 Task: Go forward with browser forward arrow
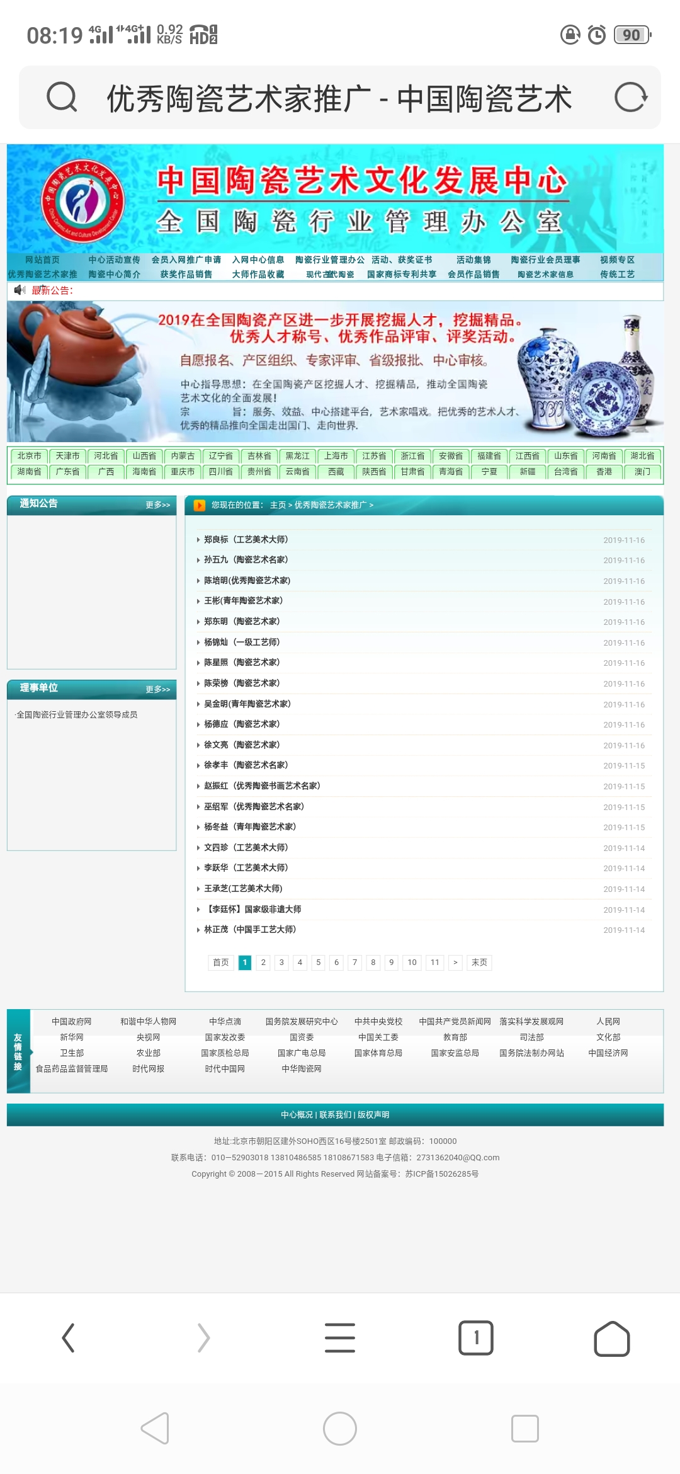203,1338
